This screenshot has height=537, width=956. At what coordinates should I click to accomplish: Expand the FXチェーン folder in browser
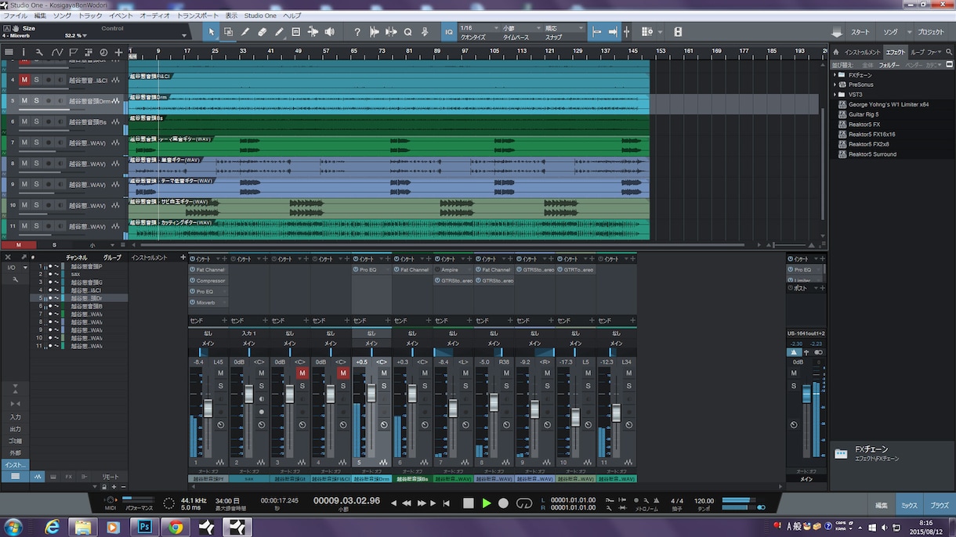[x=835, y=75]
